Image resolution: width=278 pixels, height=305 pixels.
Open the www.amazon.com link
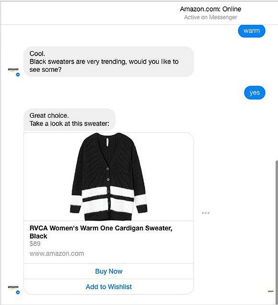click(57, 253)
